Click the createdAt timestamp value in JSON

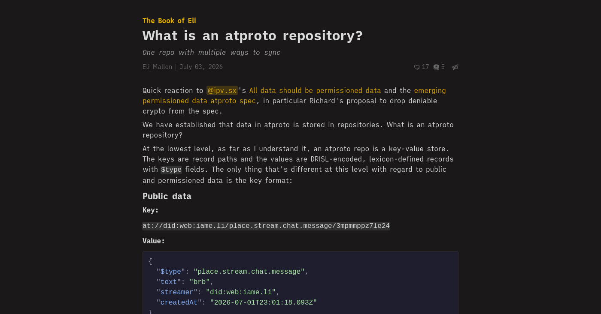[x=264, y=302]
